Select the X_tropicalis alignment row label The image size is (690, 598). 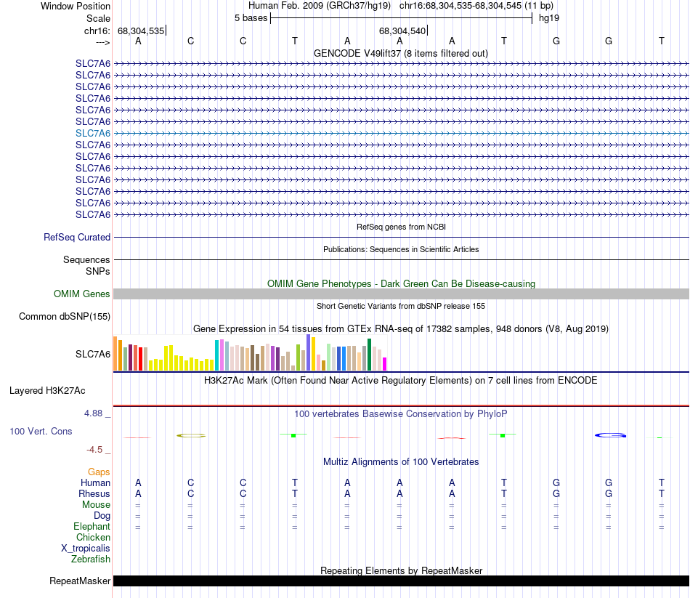tap(86, 549)
